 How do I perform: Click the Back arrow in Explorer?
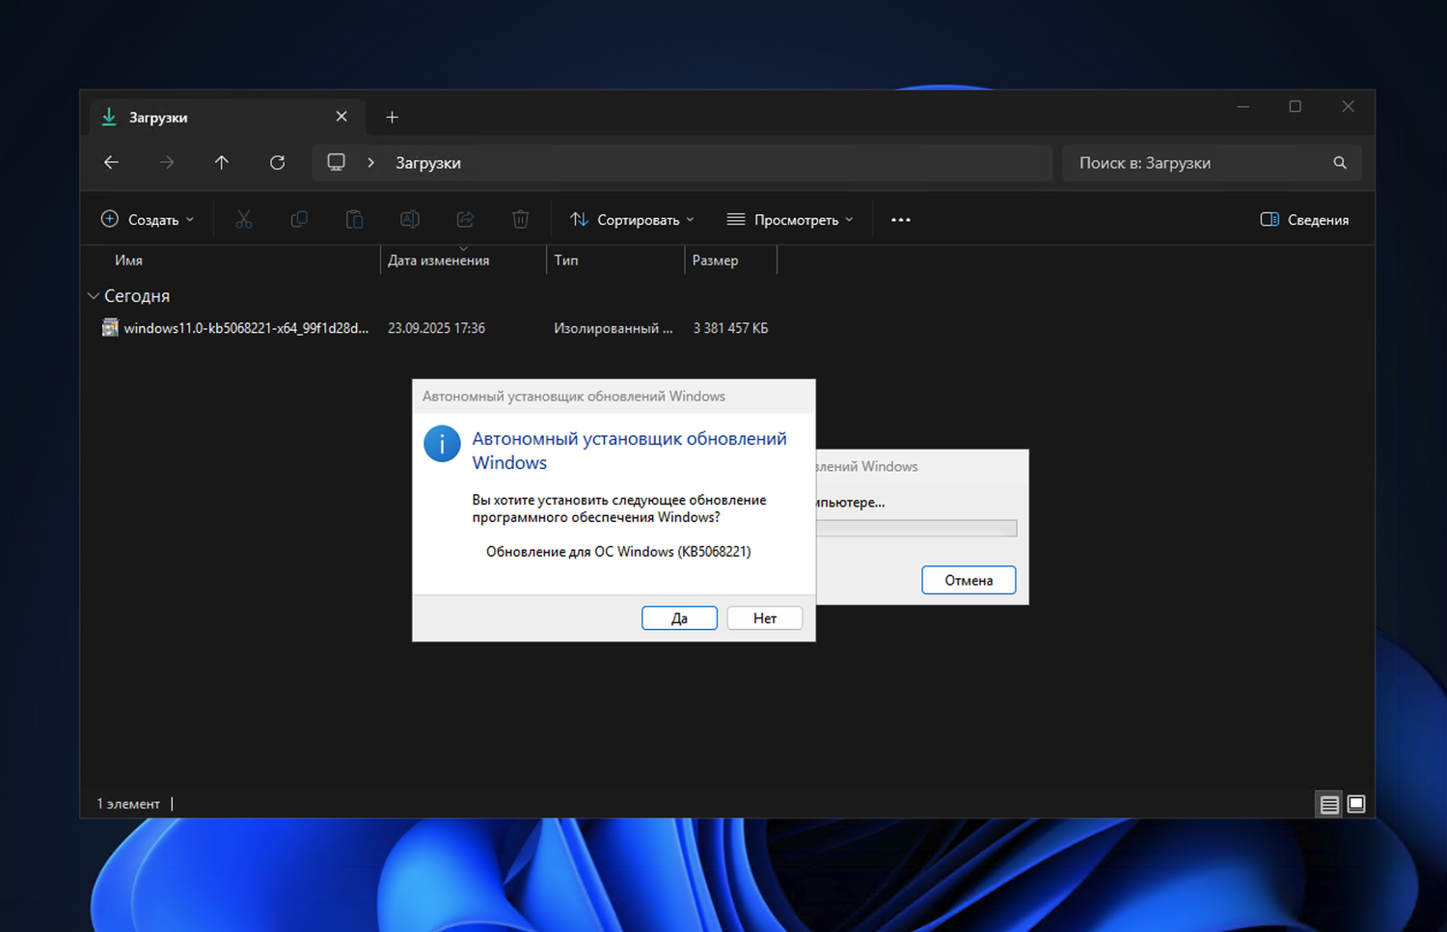[111, 163]
